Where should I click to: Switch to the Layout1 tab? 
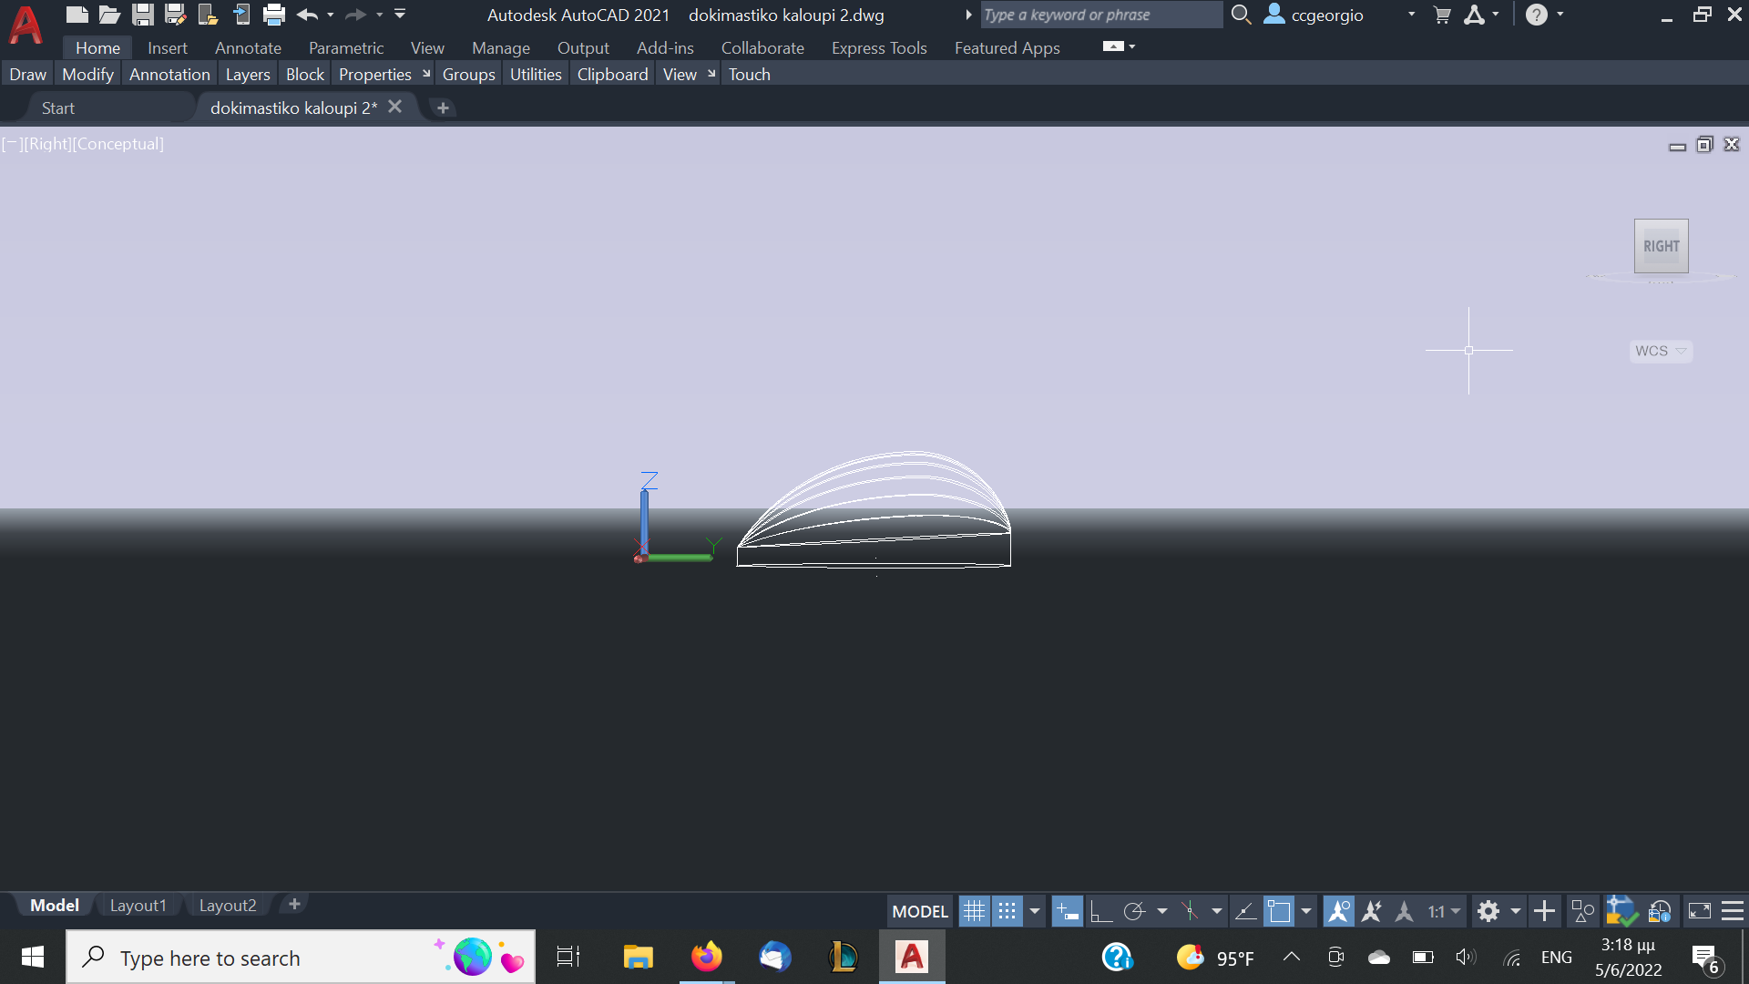[x=138, y=905]
